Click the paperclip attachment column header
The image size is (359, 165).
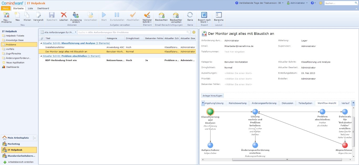coord(42,38)
